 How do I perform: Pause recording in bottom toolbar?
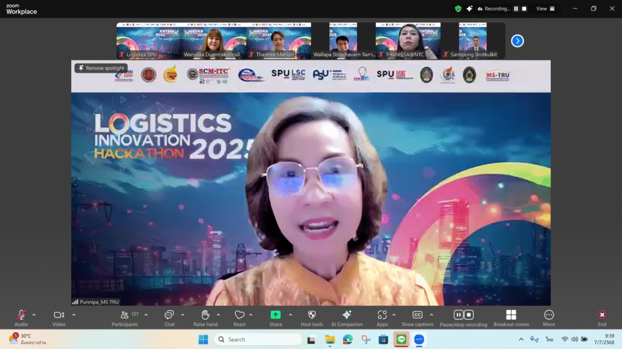459,315
